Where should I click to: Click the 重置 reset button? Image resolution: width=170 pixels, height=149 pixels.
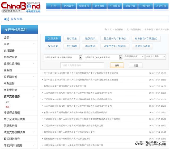pyautogui.click(x=136, y=65)
